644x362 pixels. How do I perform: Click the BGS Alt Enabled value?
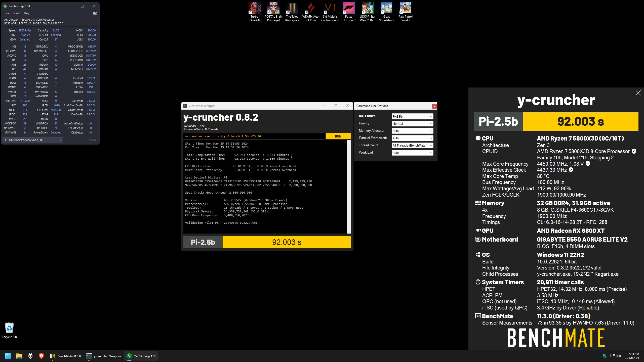56,35
